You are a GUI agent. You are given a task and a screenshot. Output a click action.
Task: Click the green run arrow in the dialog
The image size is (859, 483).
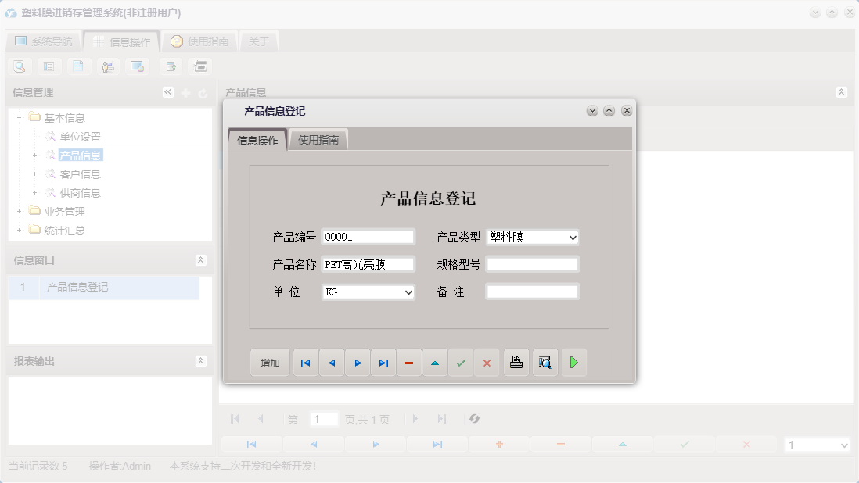[574, 362]
